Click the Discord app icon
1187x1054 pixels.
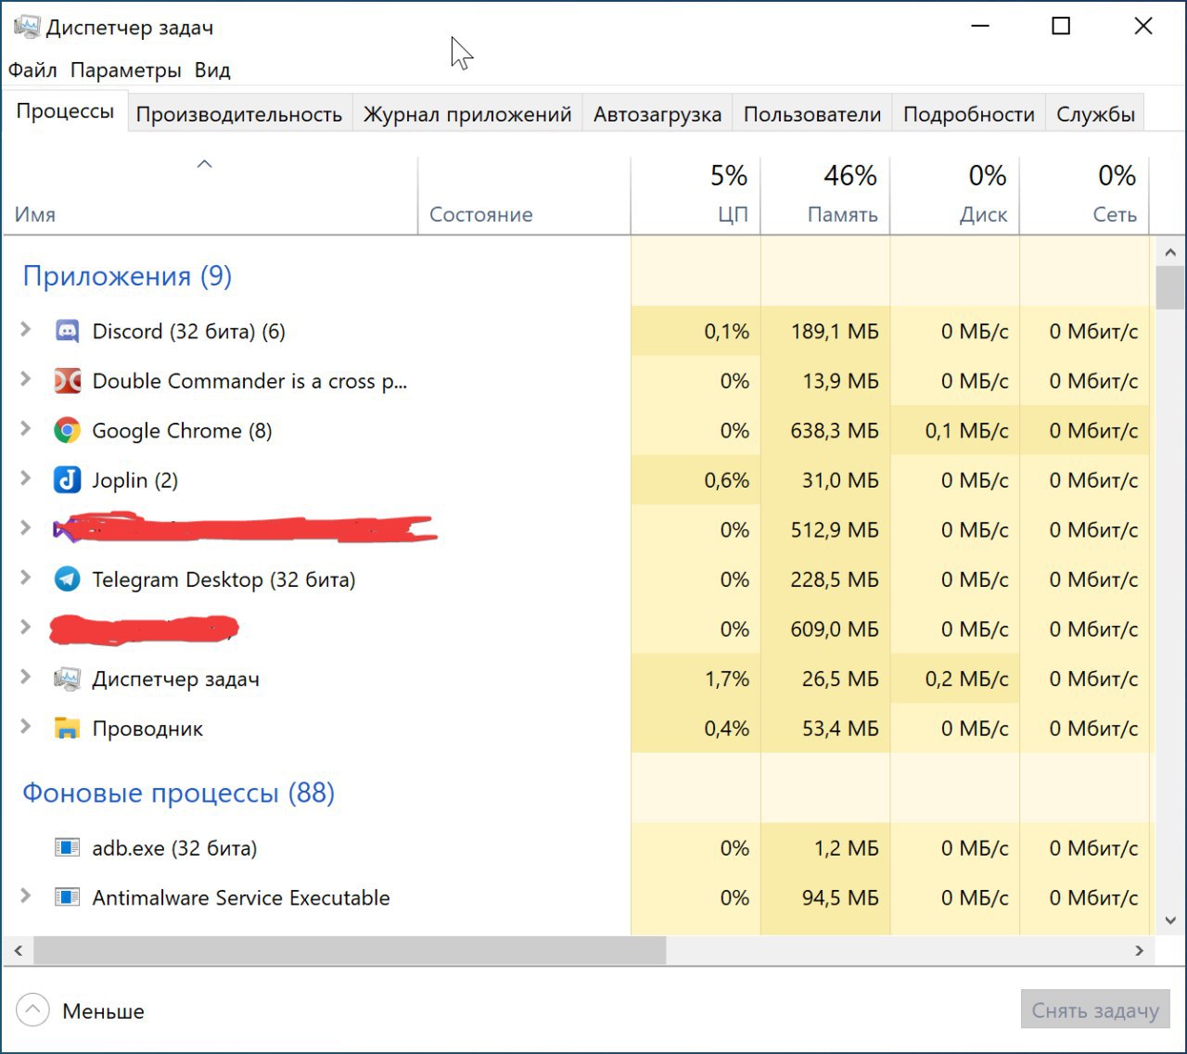pos(67,331)
